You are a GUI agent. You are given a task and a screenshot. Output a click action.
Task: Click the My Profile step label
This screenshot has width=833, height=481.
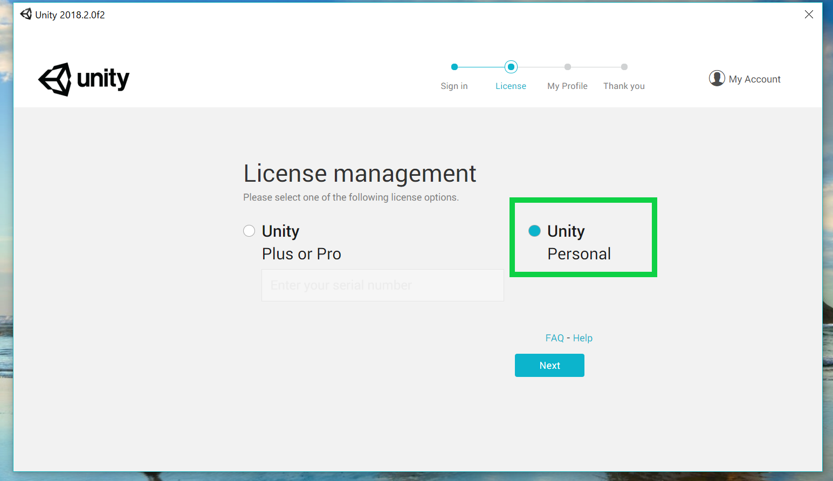pyautogui.click(x=567, y=86)
